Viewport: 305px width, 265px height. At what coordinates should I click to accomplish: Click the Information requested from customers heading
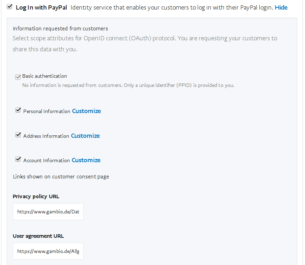(60, 29)
